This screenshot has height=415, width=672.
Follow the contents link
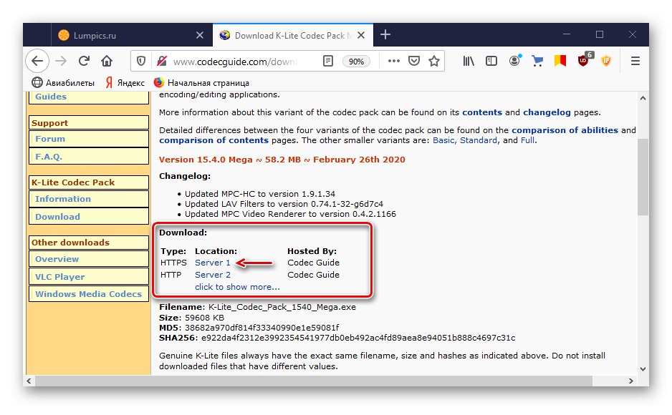point(481,112)
